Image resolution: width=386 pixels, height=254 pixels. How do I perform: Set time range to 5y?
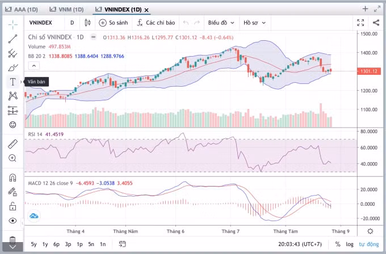[33, 244]
